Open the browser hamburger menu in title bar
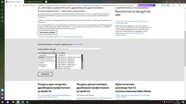 point(171,2)
